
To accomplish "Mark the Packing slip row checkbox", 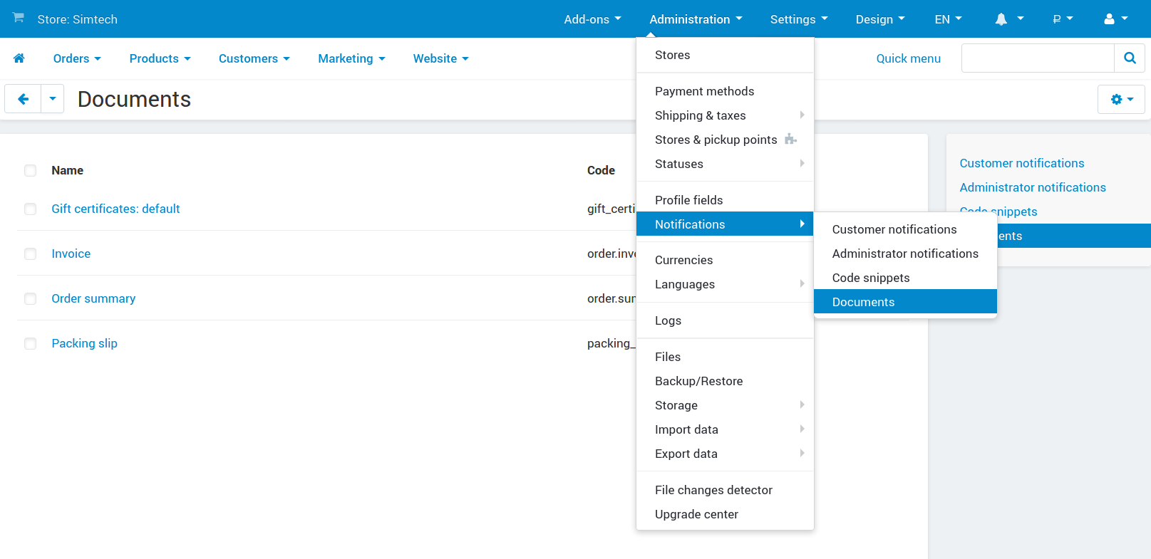I will click(x=30, y=343).
